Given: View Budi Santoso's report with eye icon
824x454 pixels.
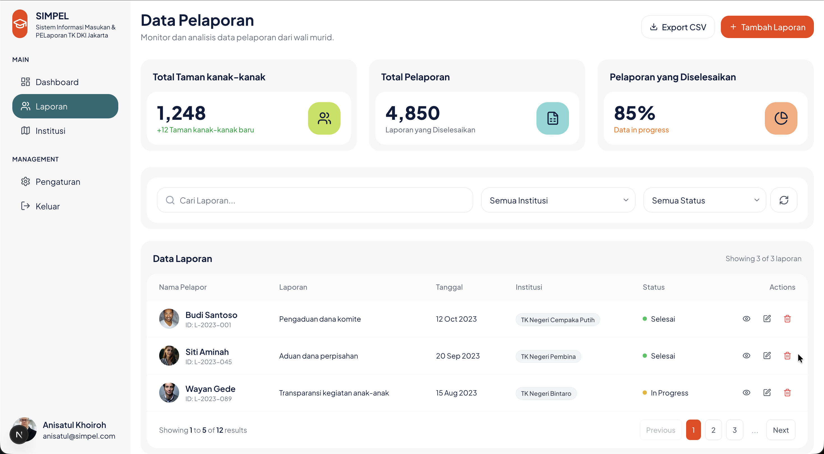Looking at the screenshot, I should [746, 319].
